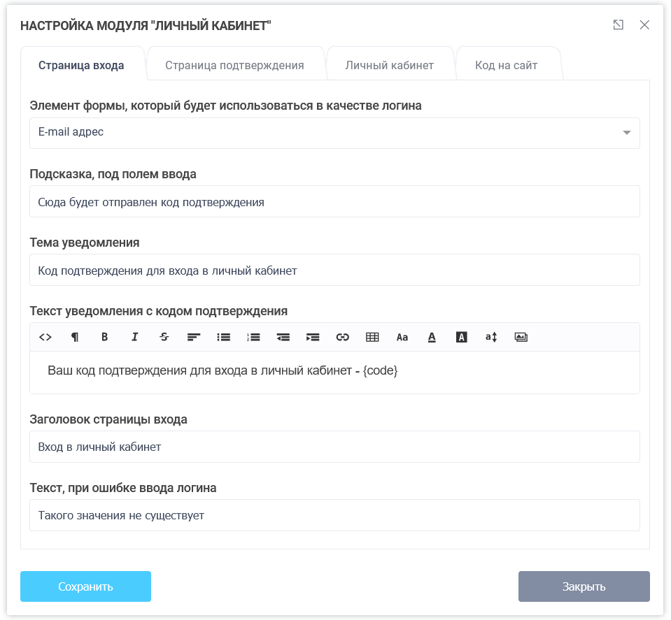
Task: Open the Код на сайт tab
Action: pyautogui.click(x=507, y=66)
